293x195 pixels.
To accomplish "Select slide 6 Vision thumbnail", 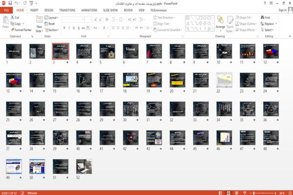I will pyautogui.click(x=130, y=51).
